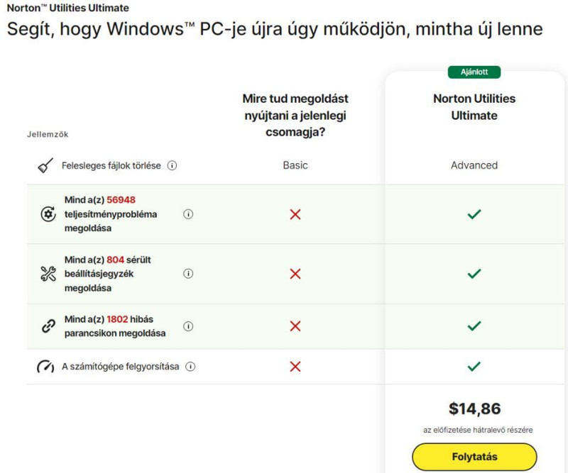This screenshot has width=568, height=473.
Task: Click the Basic label in current package column
Action: click(295, 165)
